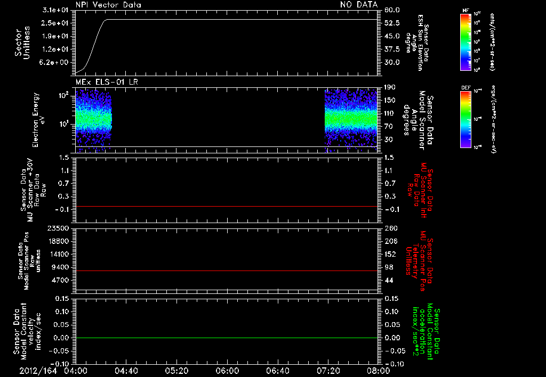Screen dimensions: 546x377
Task: Click the "Model Scanner Angle degrees" axis title
Action: 418,120
